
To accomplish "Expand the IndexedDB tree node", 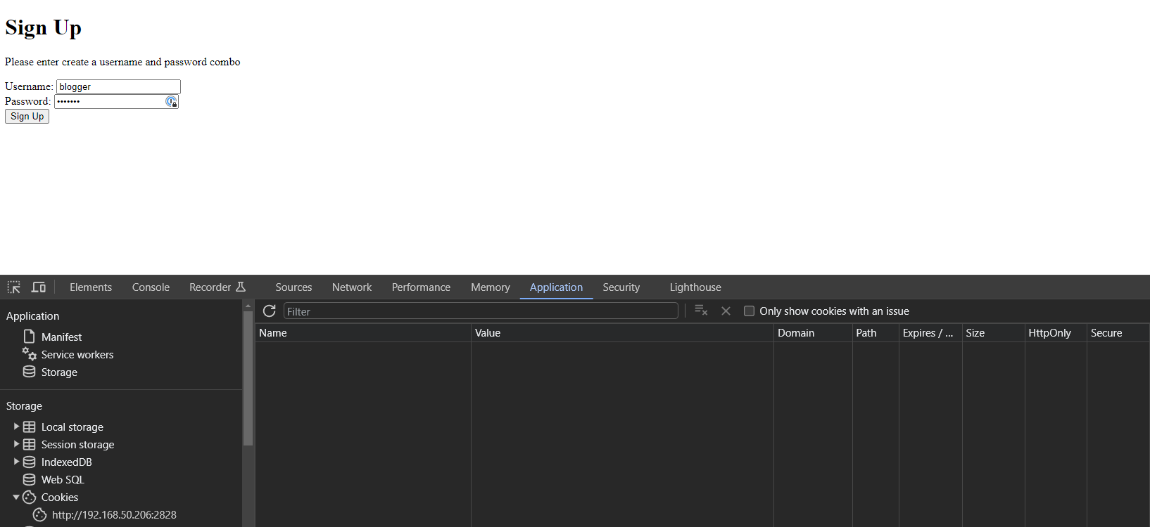I will (16, 462).
